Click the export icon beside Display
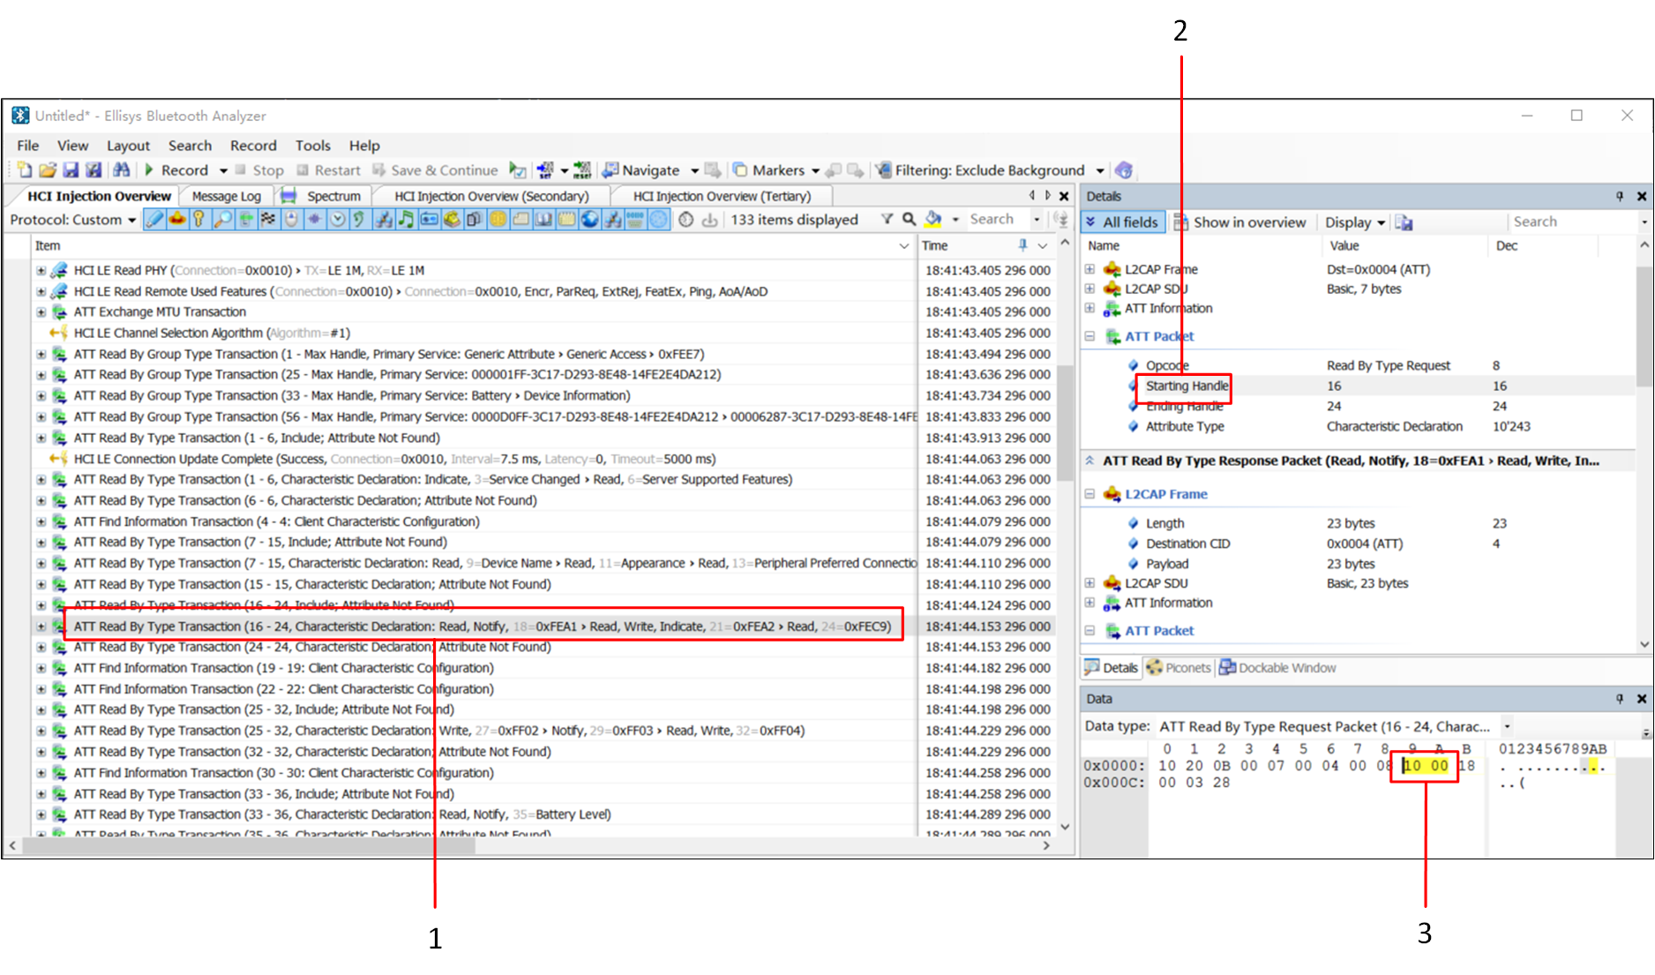The height and width of the screenshot is (975, 1655). tap(1404, 223)
